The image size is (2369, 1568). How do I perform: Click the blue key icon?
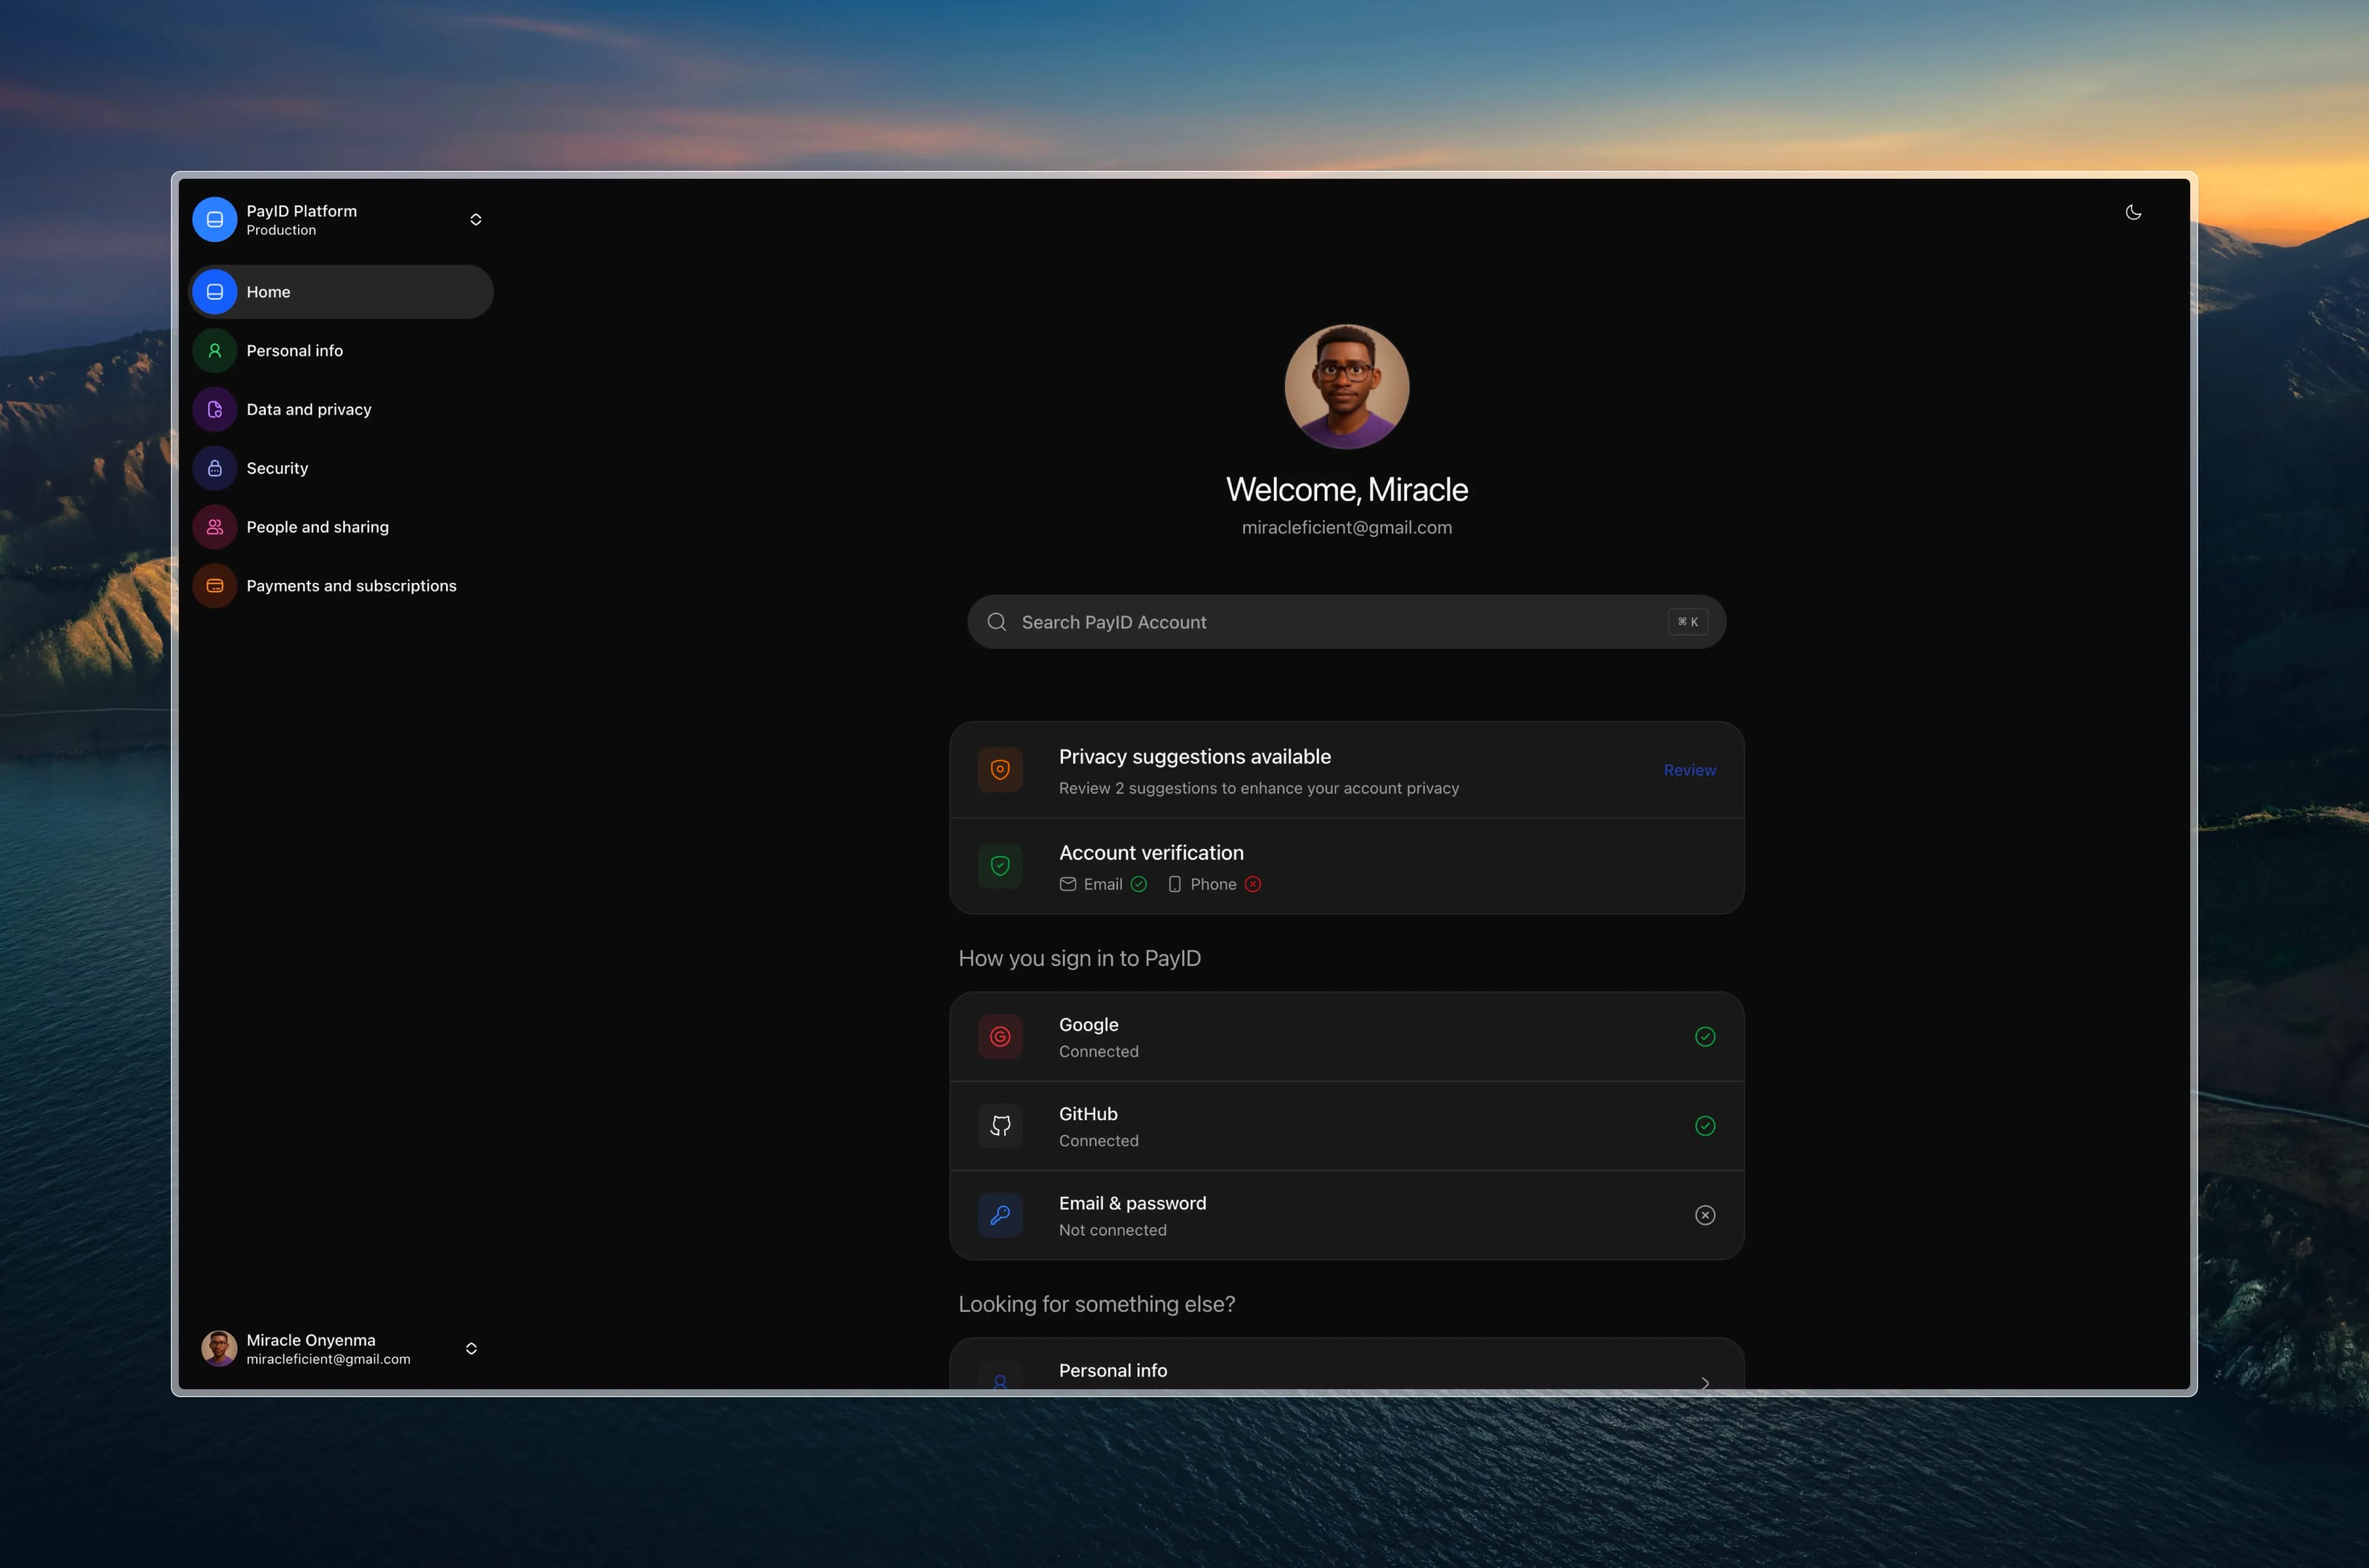(1000, 1215)
